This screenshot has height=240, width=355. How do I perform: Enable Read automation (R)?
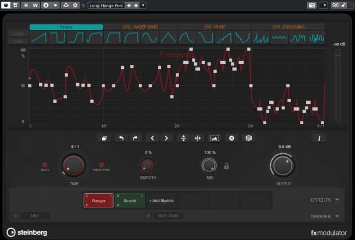pos(26,5)
